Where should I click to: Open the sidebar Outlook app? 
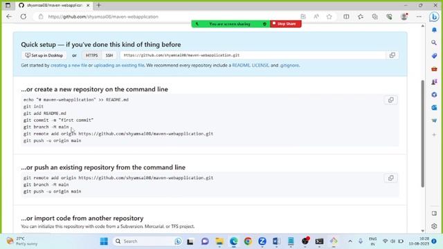pyautogui.click(x=434, y=108)
